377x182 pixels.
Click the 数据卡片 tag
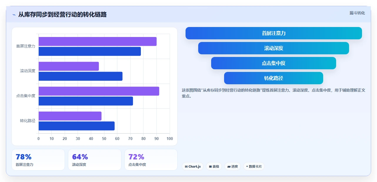coord(254,166)
